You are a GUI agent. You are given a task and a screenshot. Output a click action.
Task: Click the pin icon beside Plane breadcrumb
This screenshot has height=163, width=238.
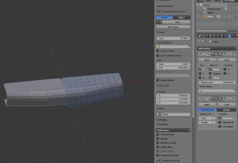pos(199,42)
